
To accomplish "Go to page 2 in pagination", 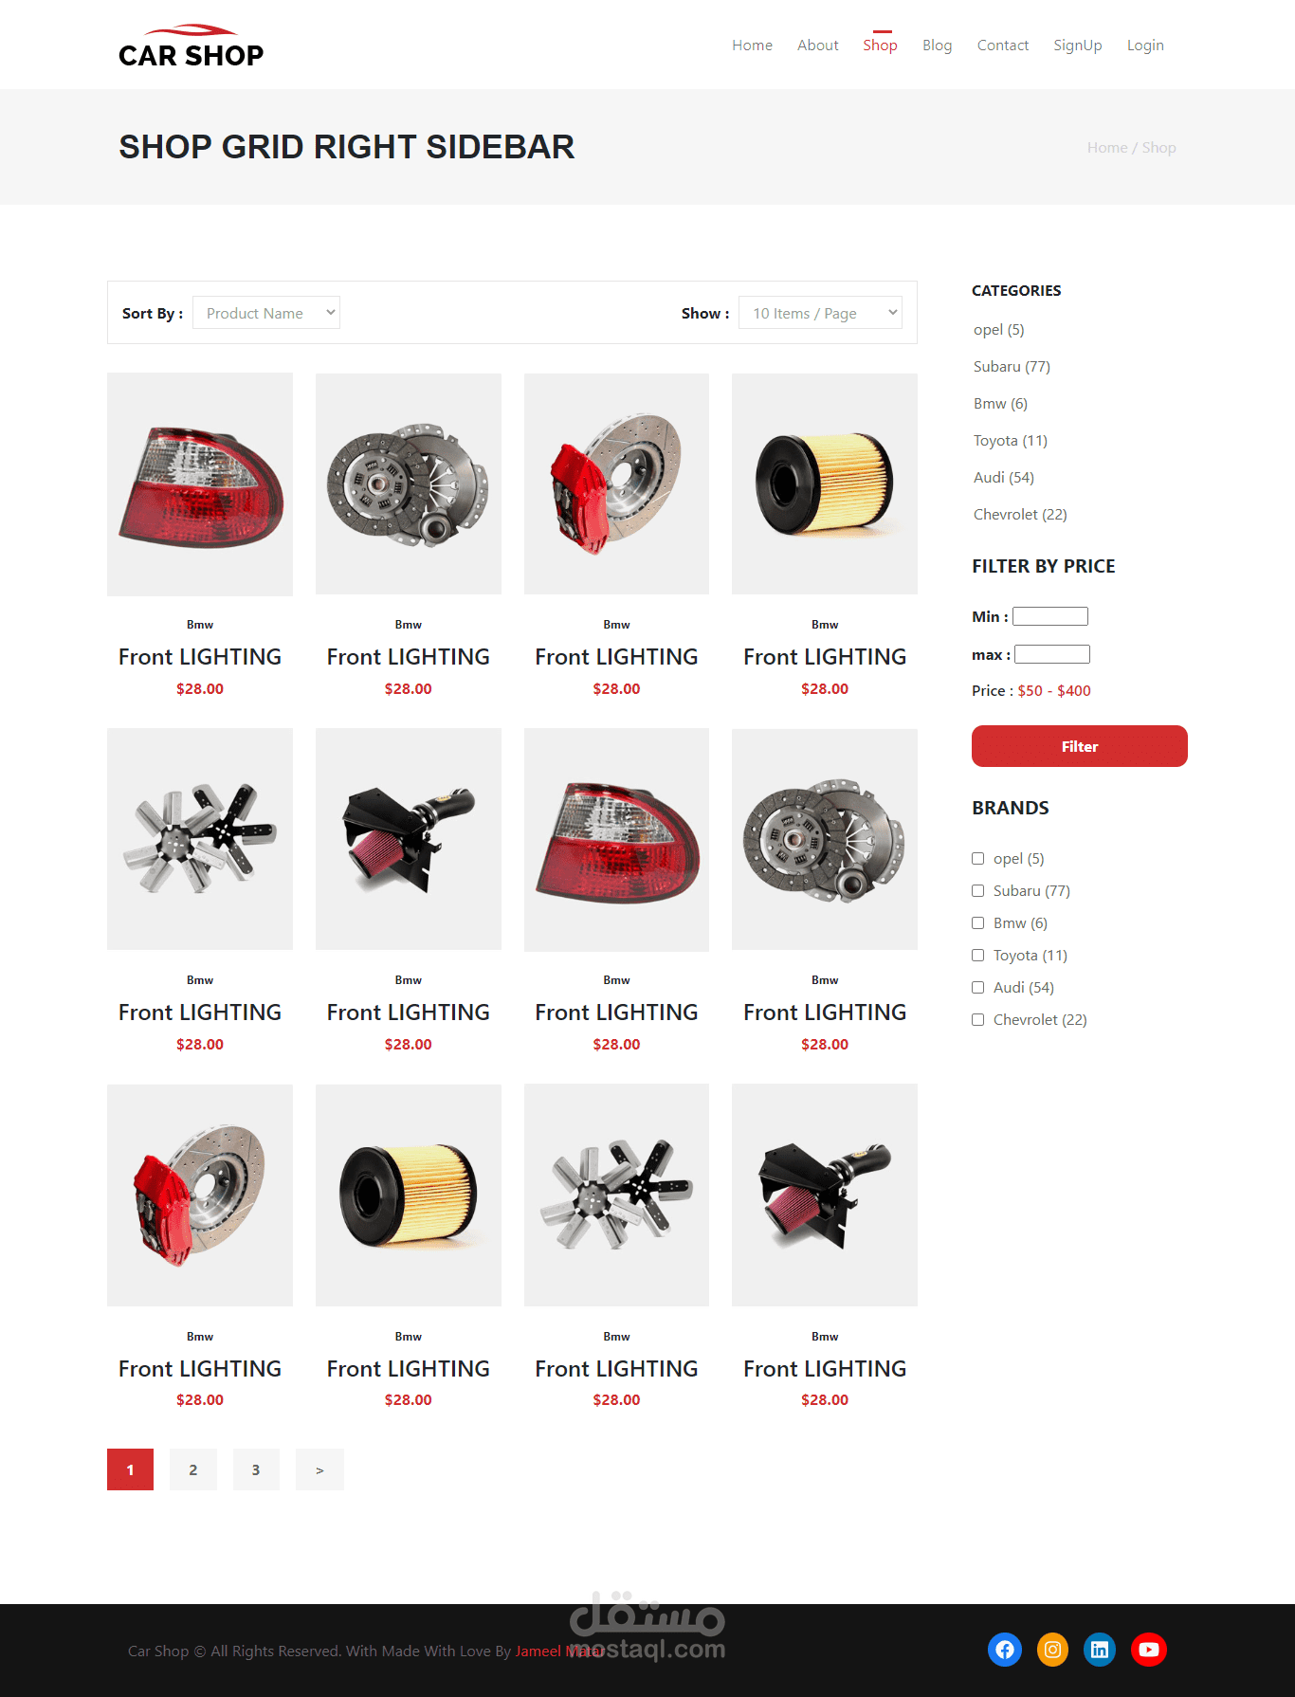I will [x=193, y=1469].
